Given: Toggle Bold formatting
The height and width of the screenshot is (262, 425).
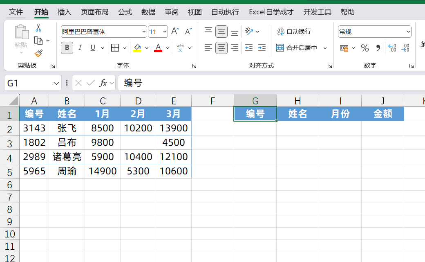Looking at the screenshot, I should 67,48.
